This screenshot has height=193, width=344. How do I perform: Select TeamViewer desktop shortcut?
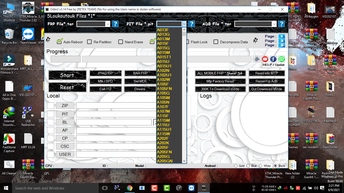[28, 37]
